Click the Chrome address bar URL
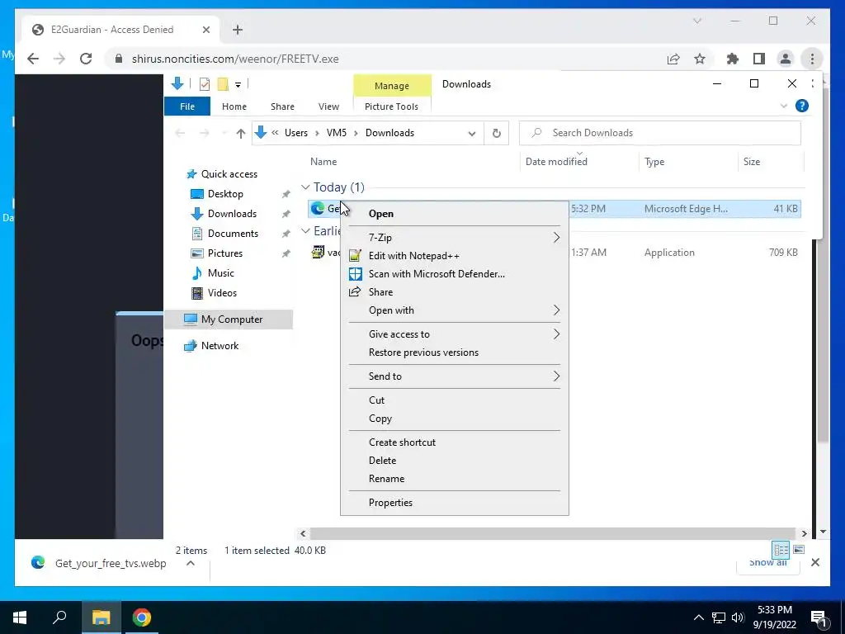Screen dimensions: 845x634 [235, 59]
